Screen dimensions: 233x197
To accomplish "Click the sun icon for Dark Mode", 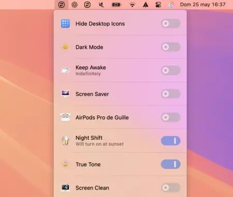I will pos(65,47).
